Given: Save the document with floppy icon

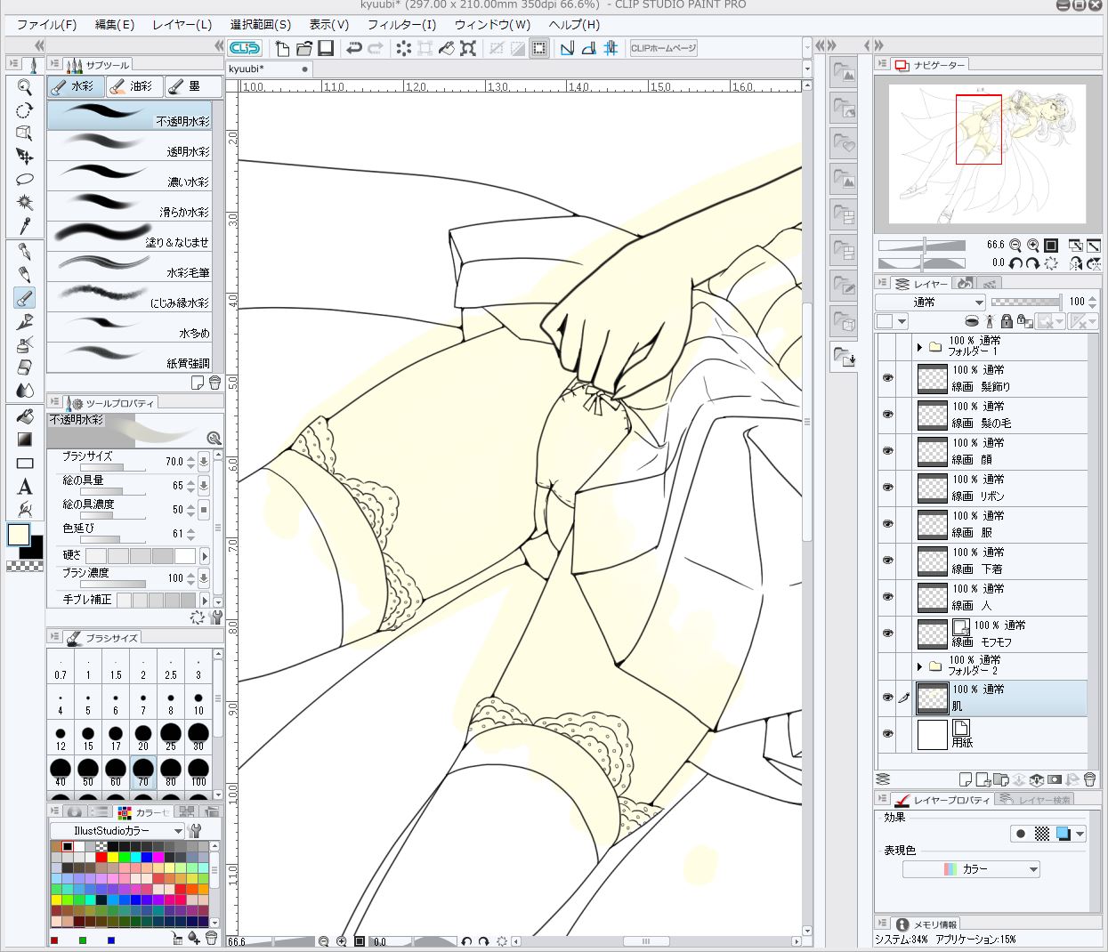Looking at the screenshot, I should coord(326,48).
